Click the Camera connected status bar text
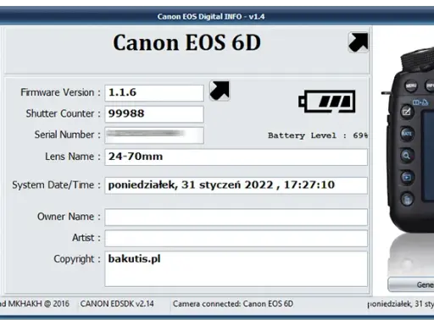 tap(233, 304)
